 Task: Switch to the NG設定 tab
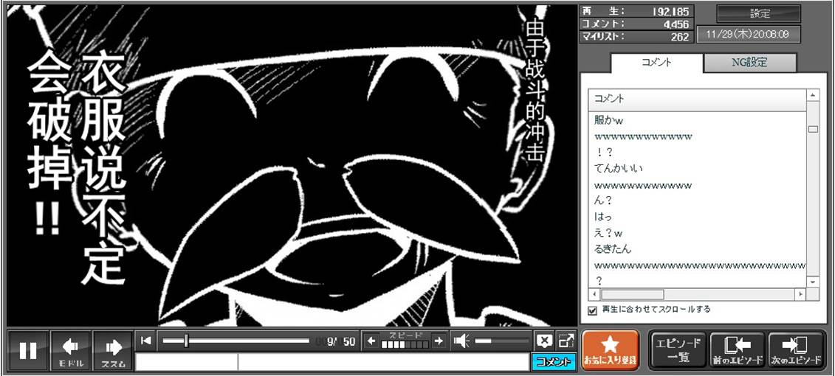(x=749, y=63)
